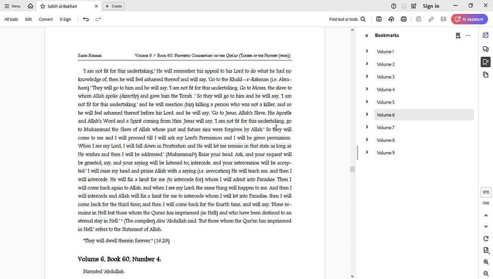This screenshot has height=279, width=493.
Task: Open the Help question mark icon
Action: pos(393,6)
